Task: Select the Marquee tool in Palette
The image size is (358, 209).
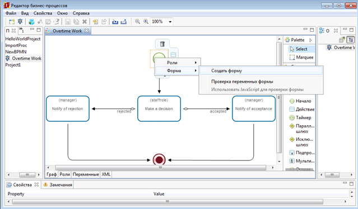Action: pyautogui.click(x=301, y=58)
